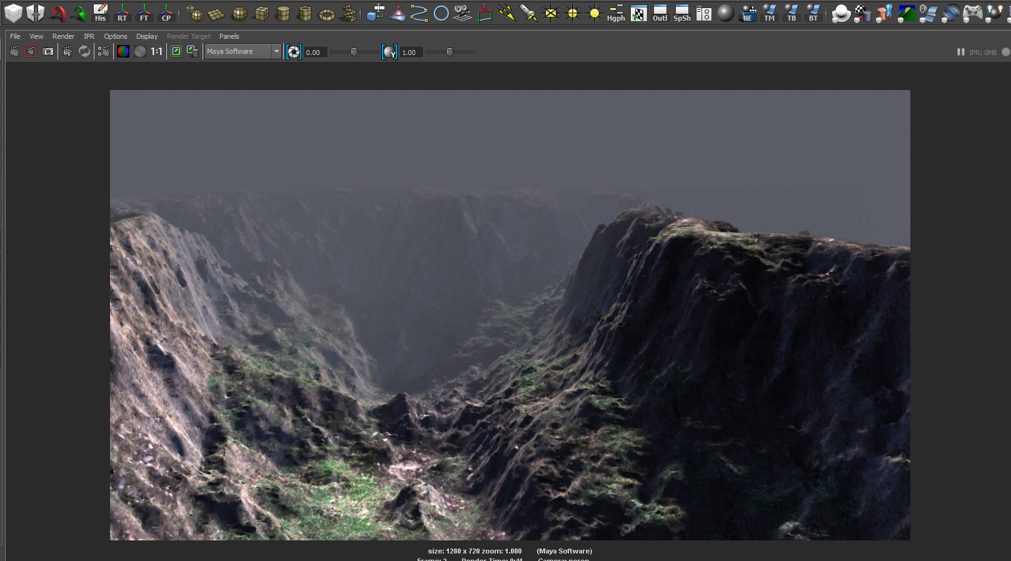The width and height of the screenshot is (1011, 561).
Task: Click the 1:1 real size button
Action: 156,52
